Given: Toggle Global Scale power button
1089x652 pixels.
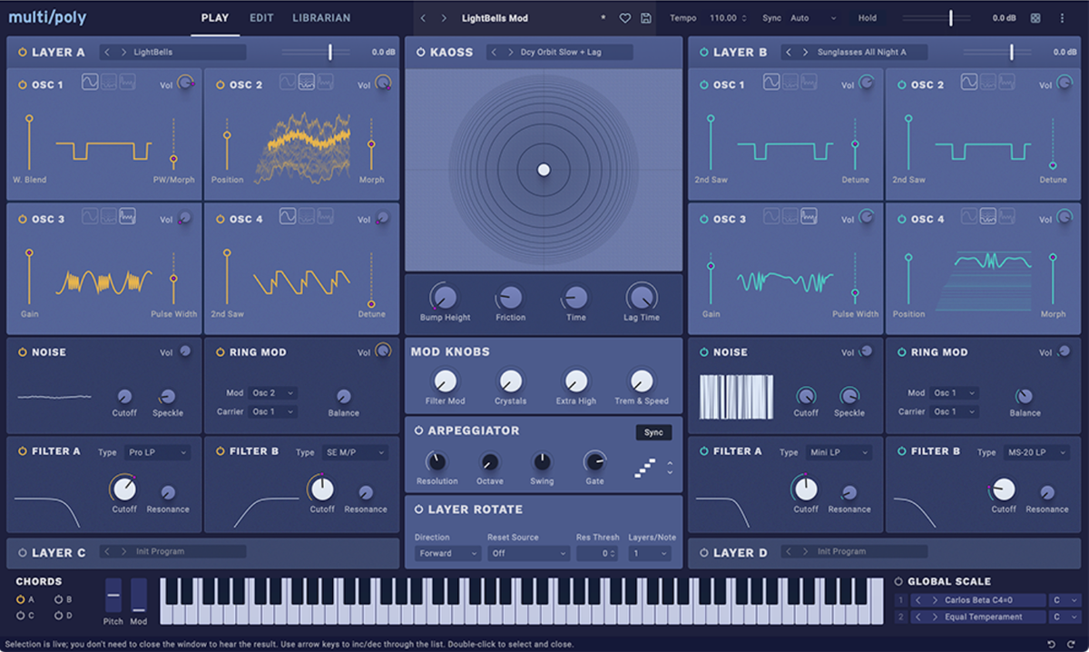Looking at the screenshot, I should click(x=898, y=581).
